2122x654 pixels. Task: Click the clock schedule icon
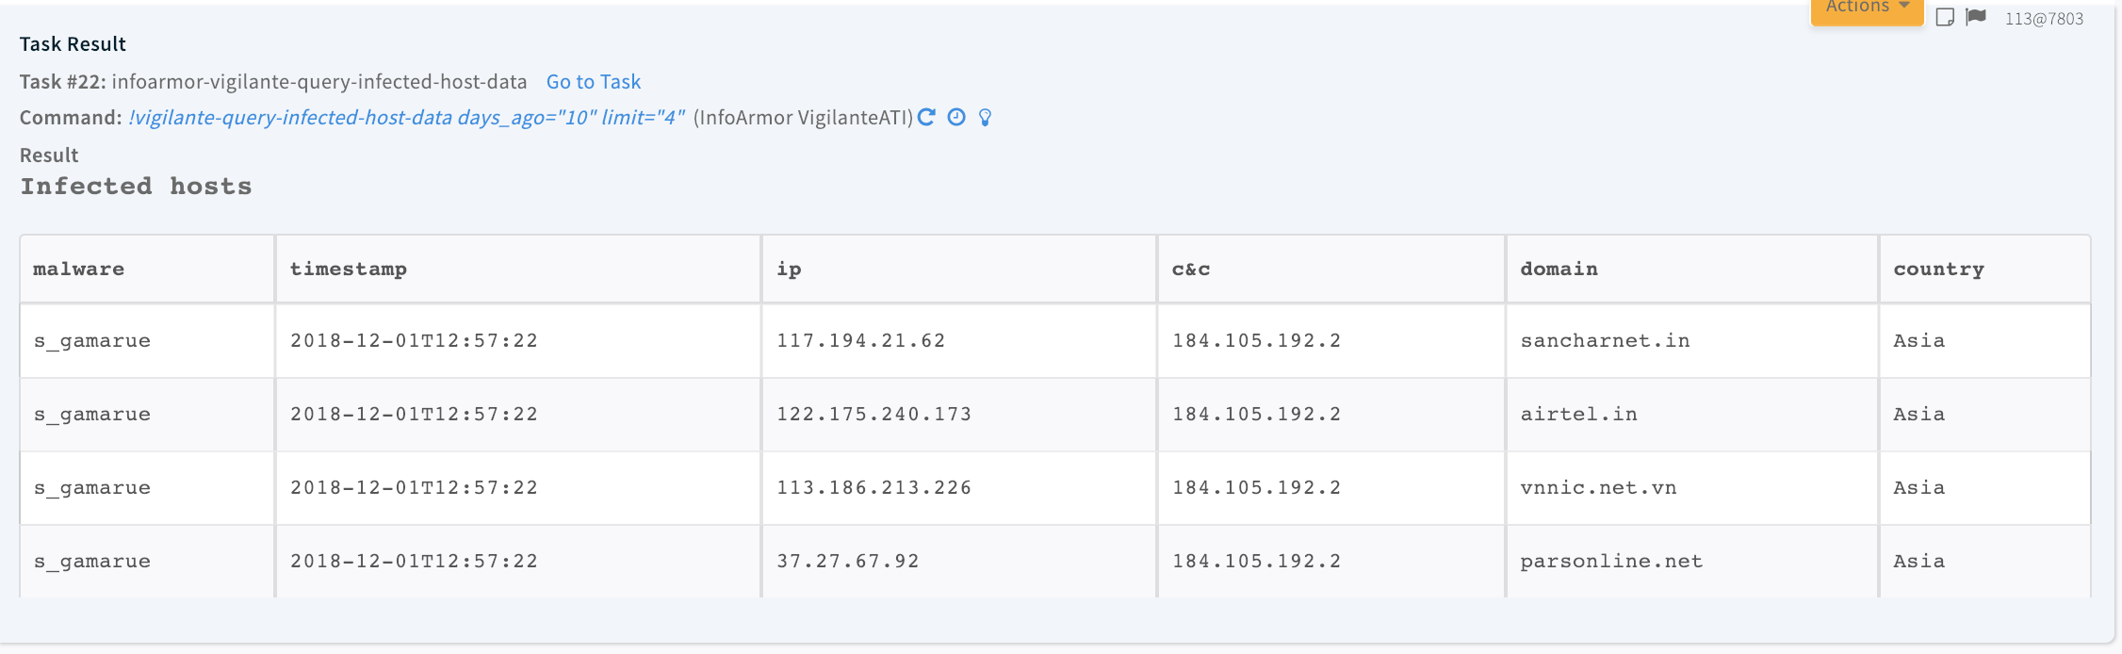tap(956, 117)
